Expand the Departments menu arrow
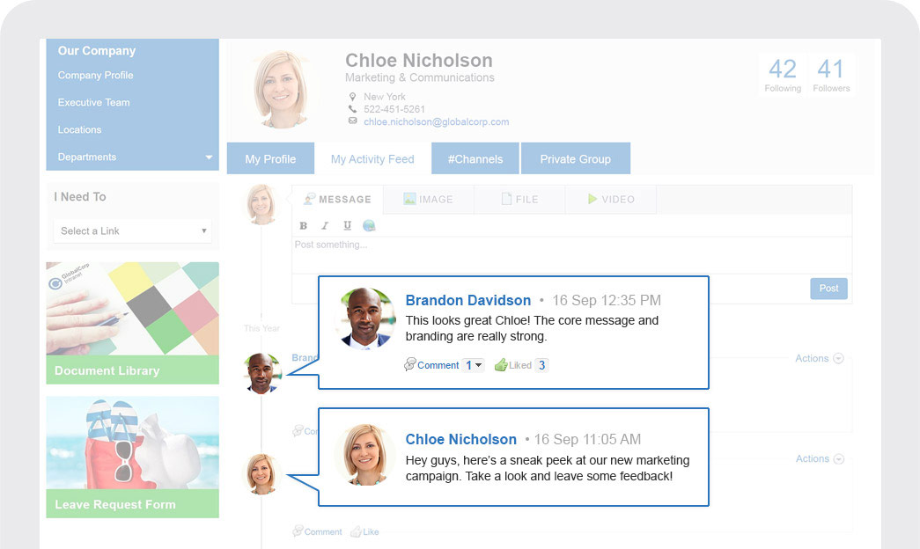 pyautogui.click(x=209, y=157)
